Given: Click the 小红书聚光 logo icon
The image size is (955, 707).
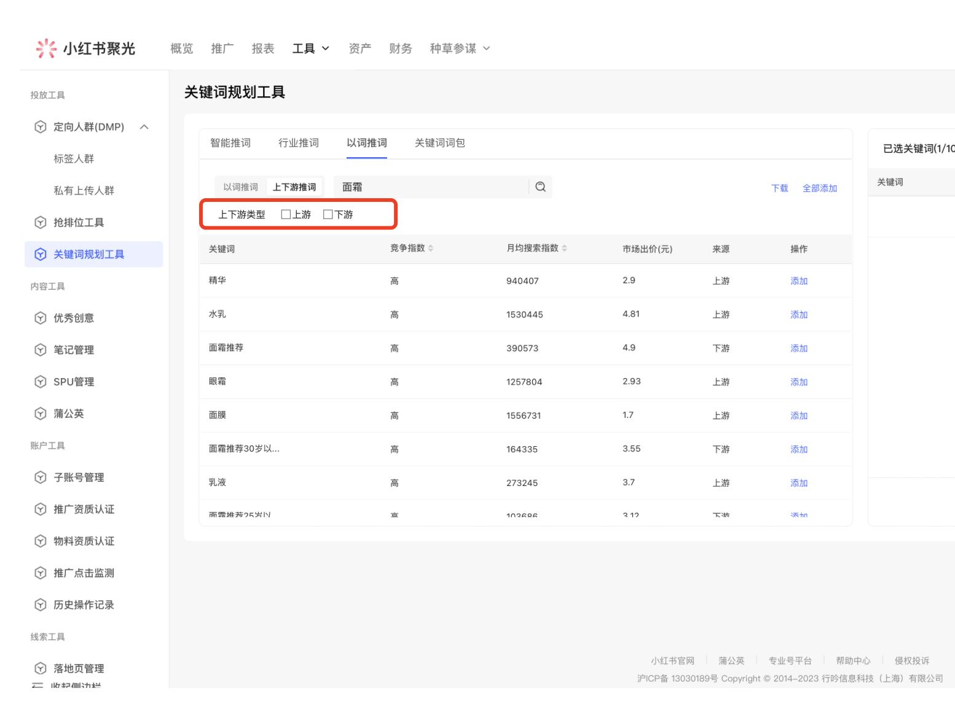Looking at the screenshot, I should pyautogui.click(x=46, y=48).
